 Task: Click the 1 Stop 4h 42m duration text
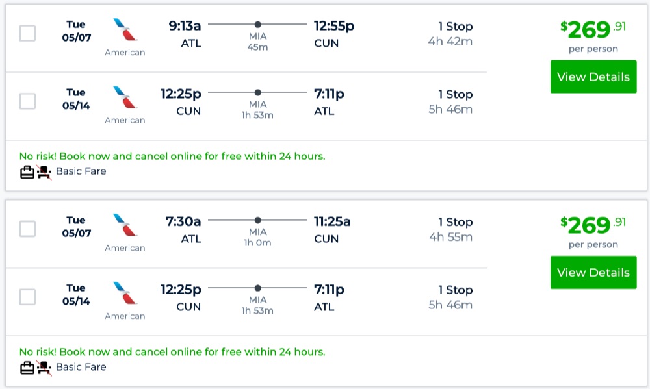tap(450, 34)
